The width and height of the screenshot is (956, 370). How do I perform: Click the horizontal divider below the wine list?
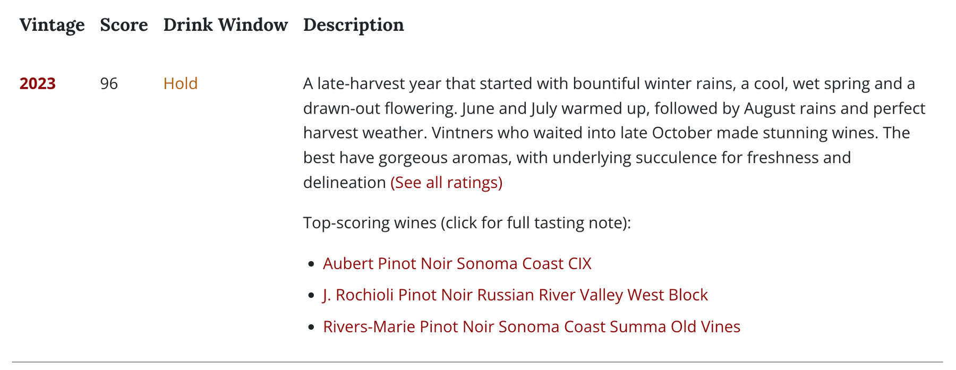click(477, 362)
